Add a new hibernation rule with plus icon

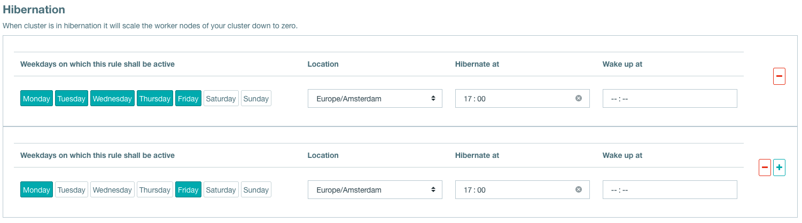779,168
